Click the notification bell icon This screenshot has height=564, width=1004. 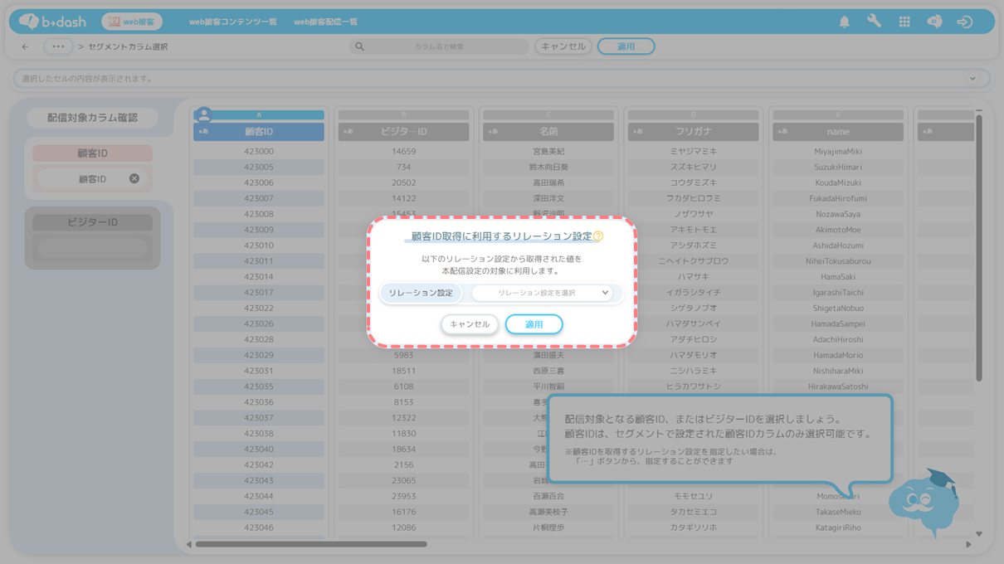pos(844,22)
